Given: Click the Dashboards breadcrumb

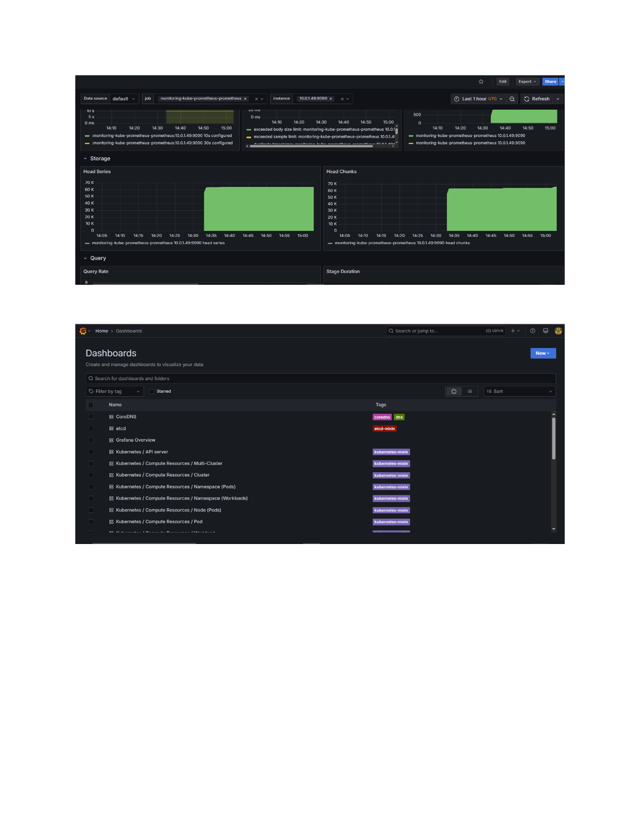Looking at the screenshot, I should pyautogui.click(x=129, y=331).
